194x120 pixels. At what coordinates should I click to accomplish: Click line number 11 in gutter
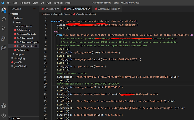tap(45, 52)
